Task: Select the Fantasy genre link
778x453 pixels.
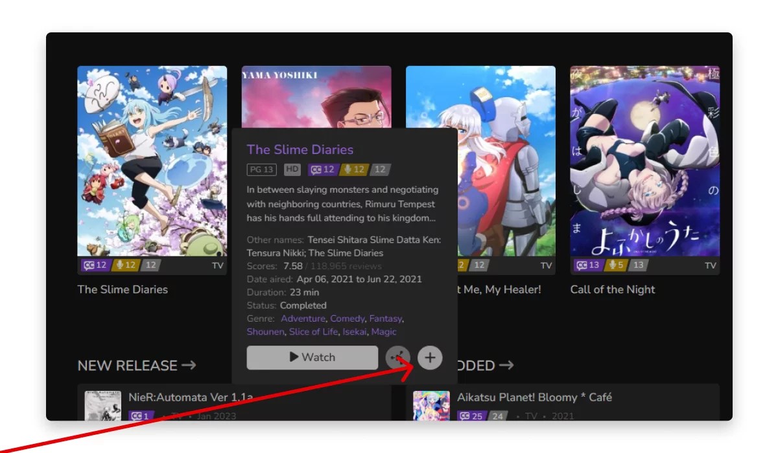Action: pos(386,318)
